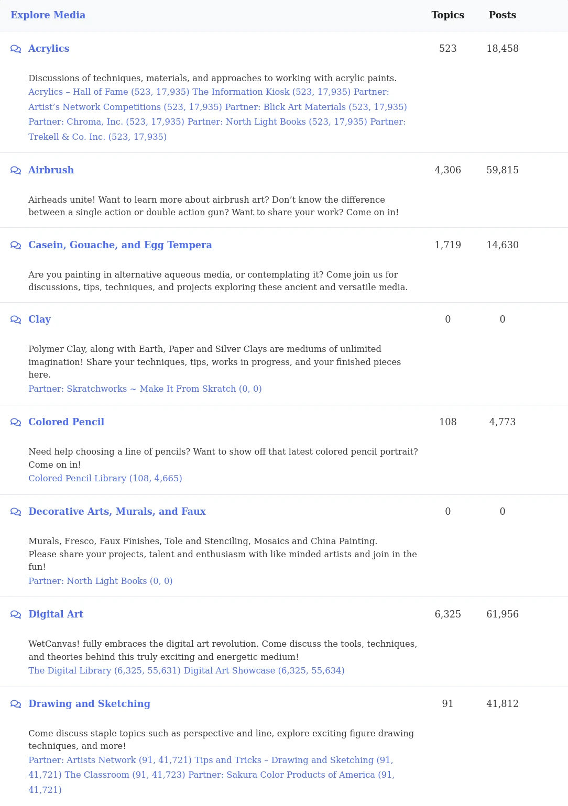Click the Topics column header
Viewport: 568px width, 806px height.
pyautogui.click(x=447, y=15)
